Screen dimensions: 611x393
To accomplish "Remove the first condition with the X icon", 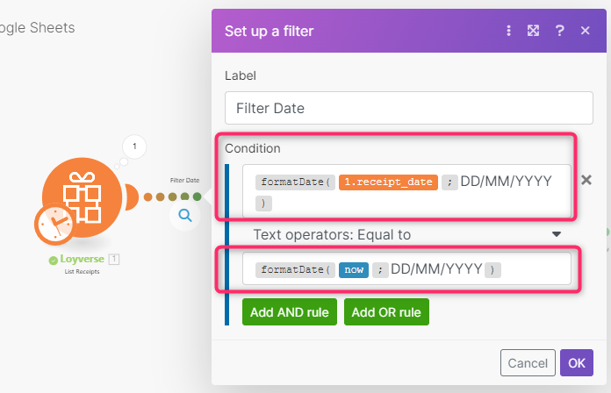I will 586,180.
